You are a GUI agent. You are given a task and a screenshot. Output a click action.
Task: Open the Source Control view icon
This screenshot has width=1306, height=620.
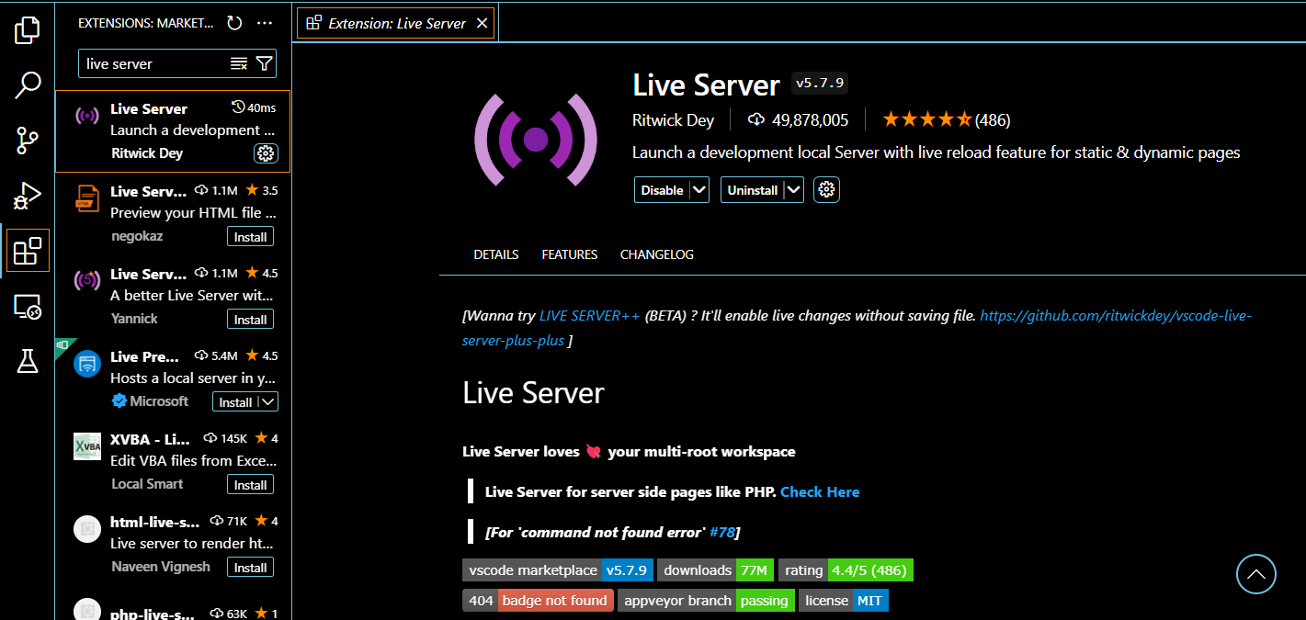click(28, 141)
